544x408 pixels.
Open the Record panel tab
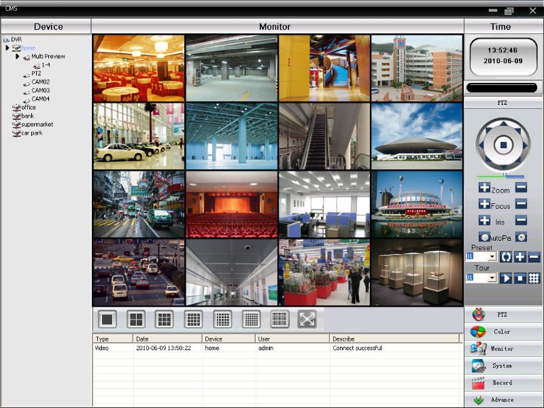pos(503,383)
